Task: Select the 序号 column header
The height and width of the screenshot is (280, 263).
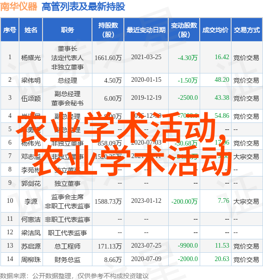Action: pyautogui.click(x=10, y=30)
